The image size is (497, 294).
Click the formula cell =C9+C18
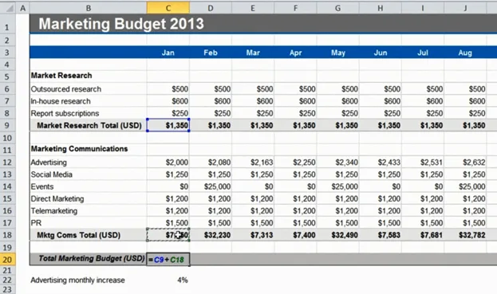click(x=168, y=260)
